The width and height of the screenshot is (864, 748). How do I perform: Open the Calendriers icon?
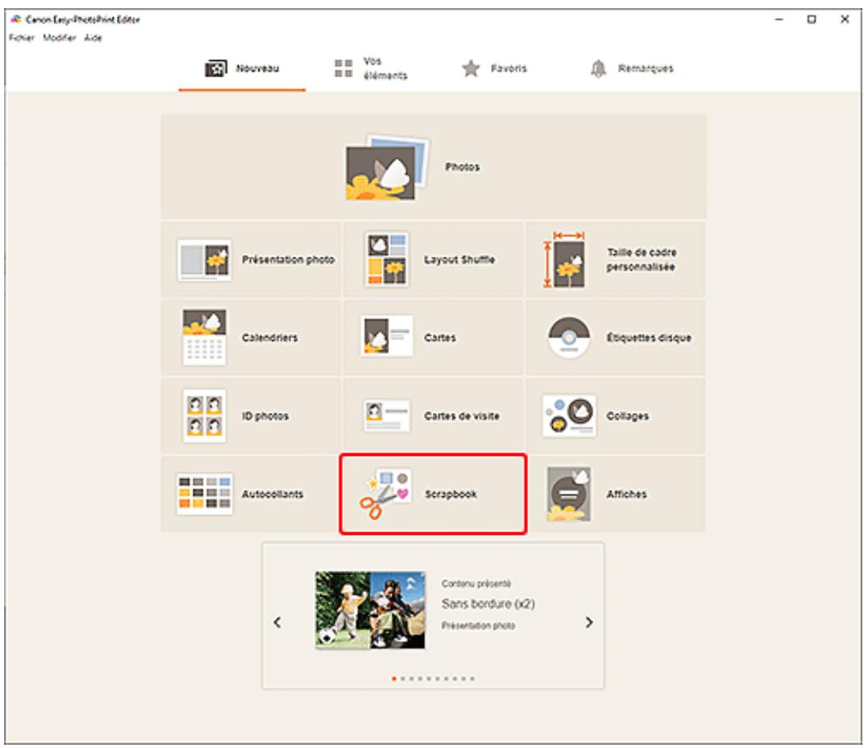pos(204,337)
